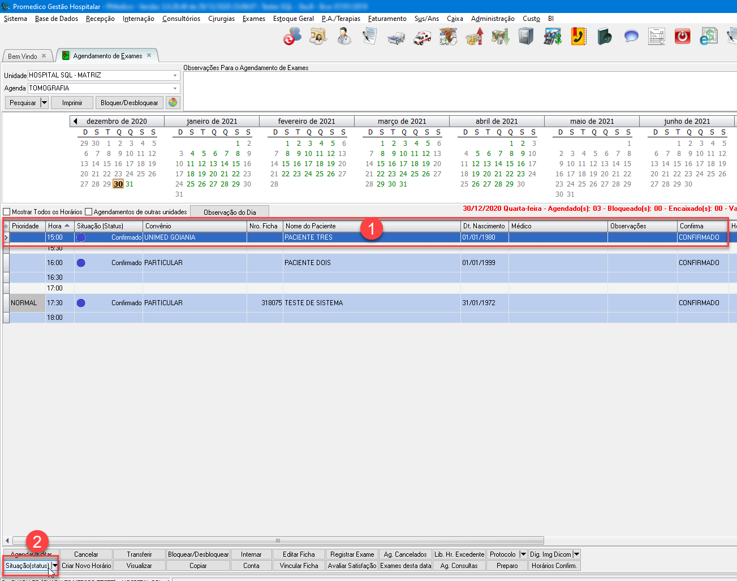This screenshot has height=581, width=737.
Task: Expand the Situação(status) dropdown arrow
Action: [55, 566]
